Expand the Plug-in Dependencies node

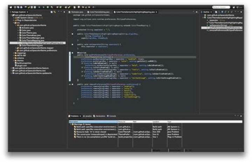14,20
